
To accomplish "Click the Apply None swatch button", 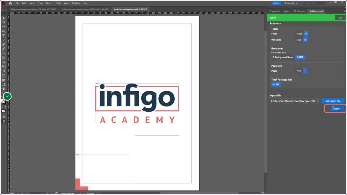I will point(4,111).
